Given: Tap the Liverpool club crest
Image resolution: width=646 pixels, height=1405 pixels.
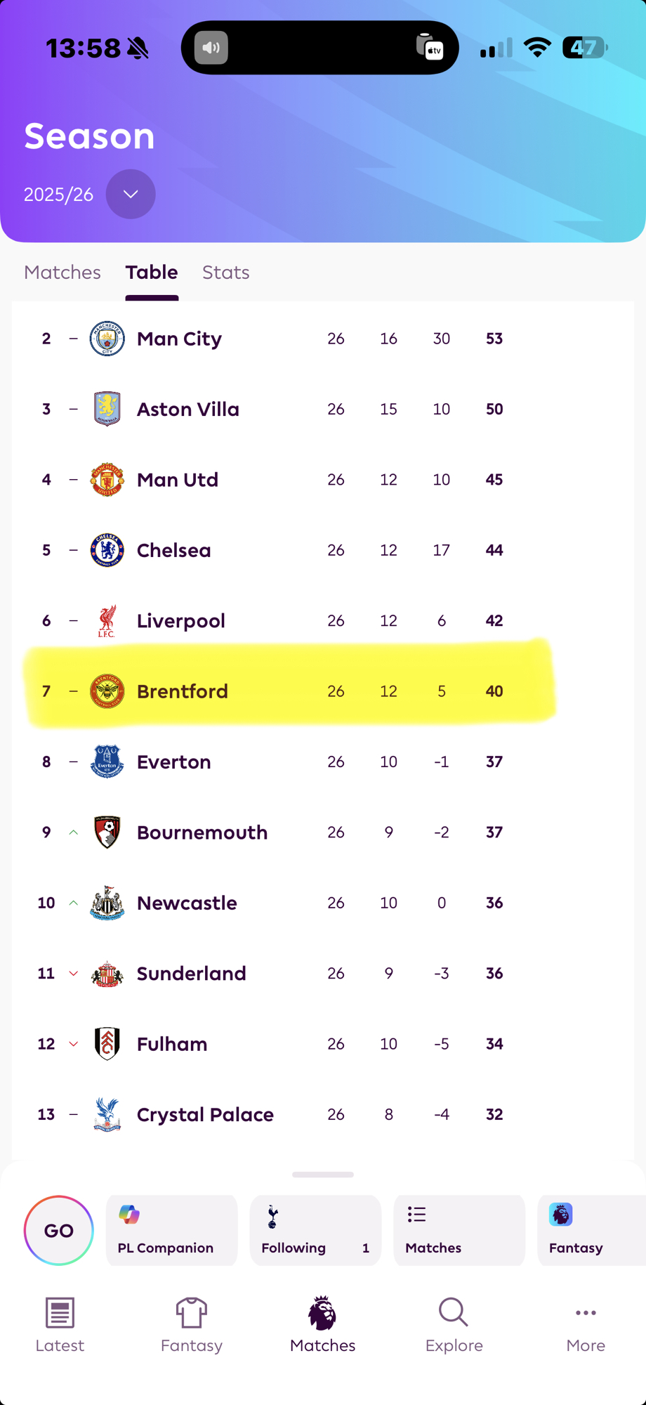Looking at the screenshot, I should click(107, 621).
